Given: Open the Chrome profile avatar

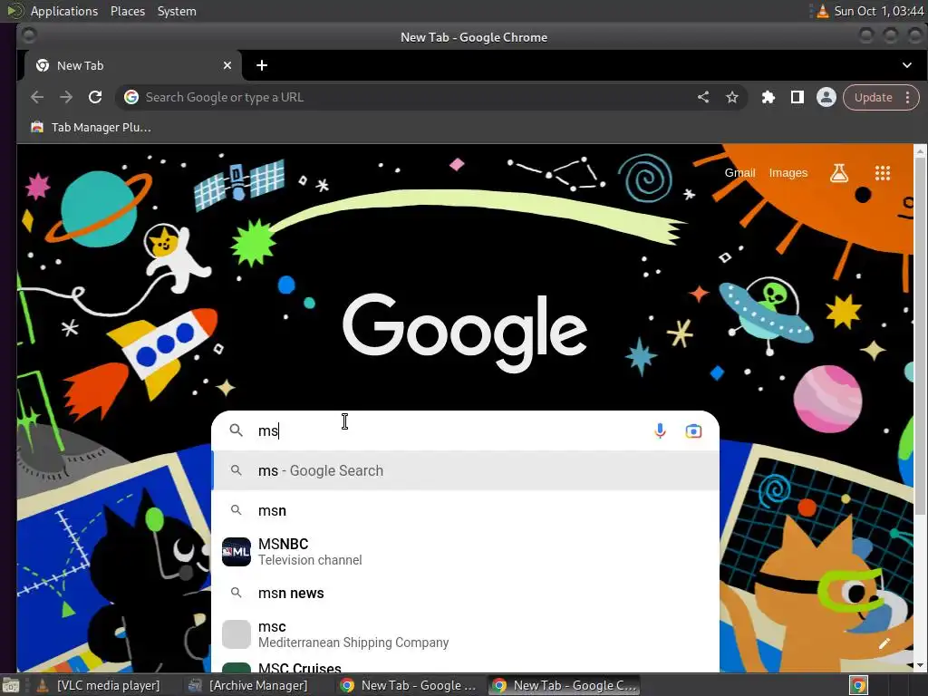Looking at the screenshot, I should point(826,97).
